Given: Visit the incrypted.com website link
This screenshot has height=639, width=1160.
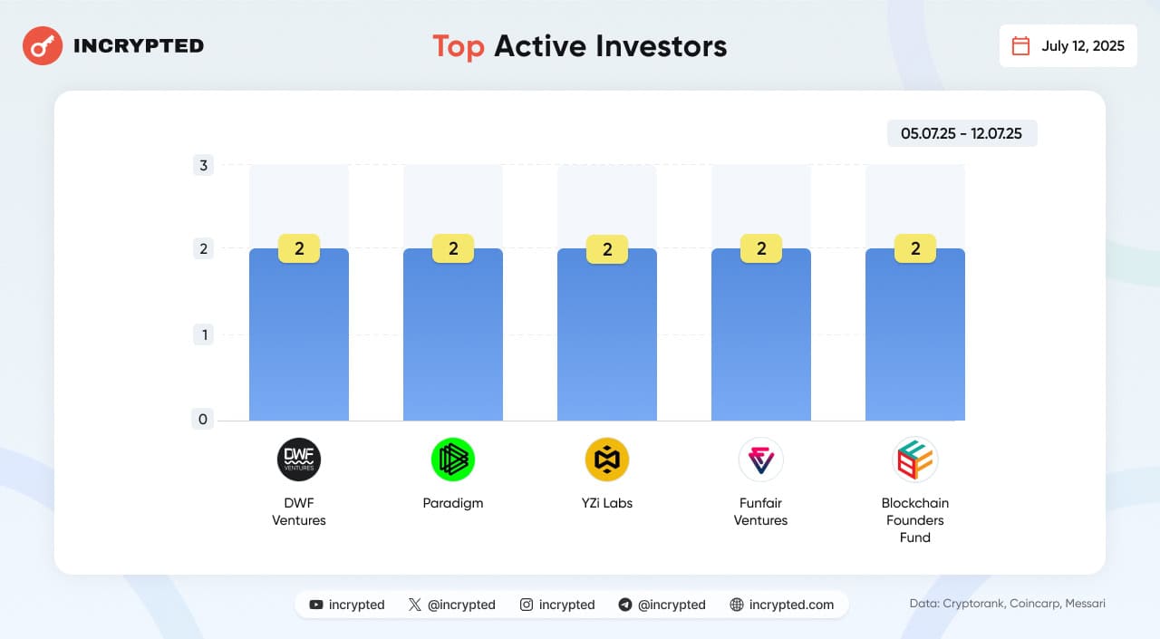Looking at the screenshot, I should (781, 605).
